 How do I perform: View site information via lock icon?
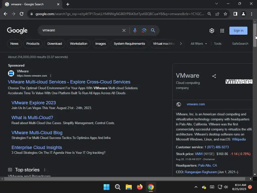pyautogui.click(x=32, y=14)
